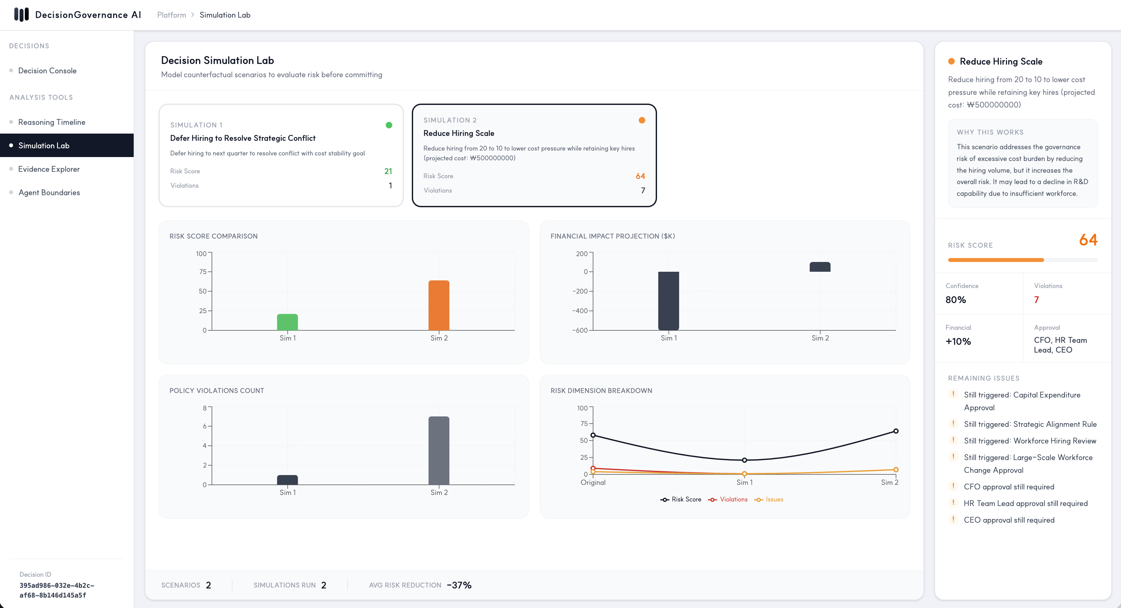Select the Simulation 1 Defer Hiring card
This screenshot has width=1121, height=608.
[281, 155]
